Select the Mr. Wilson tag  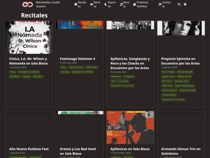coord(15,76)
